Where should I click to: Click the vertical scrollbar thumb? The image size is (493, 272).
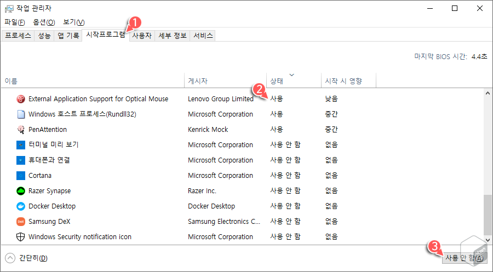point(488,215)
